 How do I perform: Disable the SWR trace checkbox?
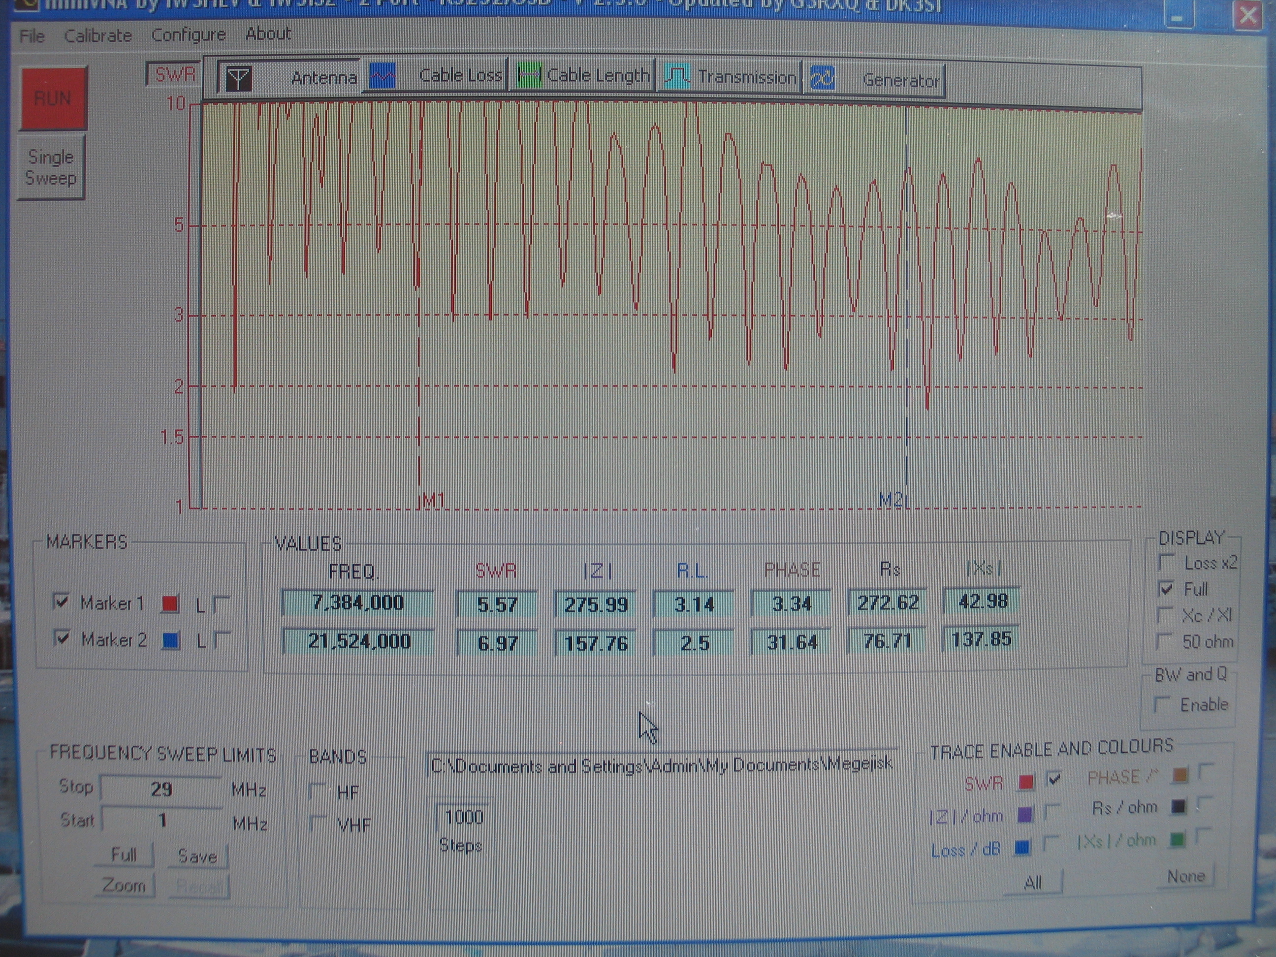point(1053,779)
